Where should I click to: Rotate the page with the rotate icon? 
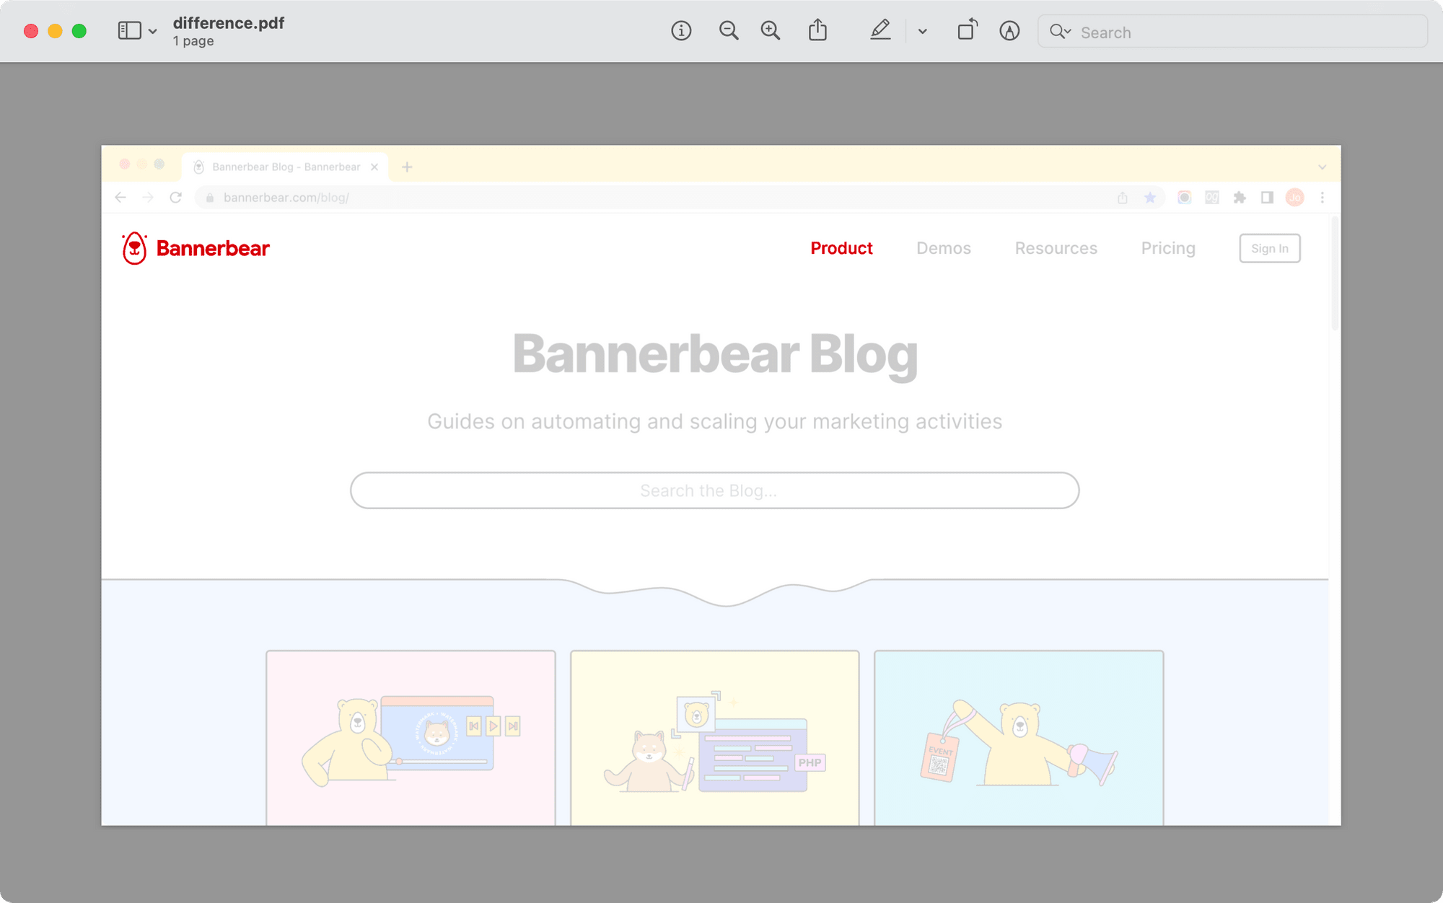coord(968,30)
